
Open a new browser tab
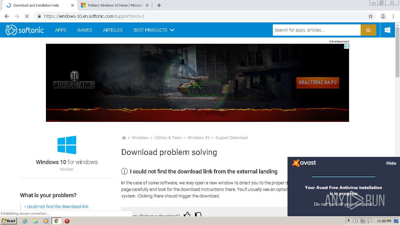(x=159, y=5)
